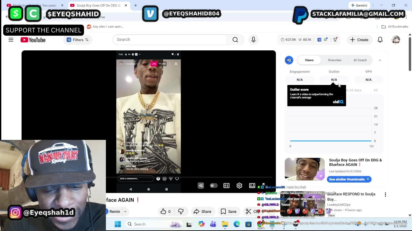
Task: Launch Copilot from taskbar
Action: (x=201, y=224)
